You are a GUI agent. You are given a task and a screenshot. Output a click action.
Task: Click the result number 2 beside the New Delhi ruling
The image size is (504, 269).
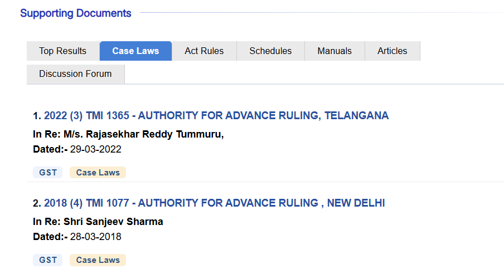coord(36,203)
